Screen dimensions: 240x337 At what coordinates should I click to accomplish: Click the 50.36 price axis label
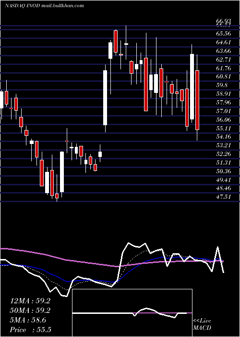(224, 171)
